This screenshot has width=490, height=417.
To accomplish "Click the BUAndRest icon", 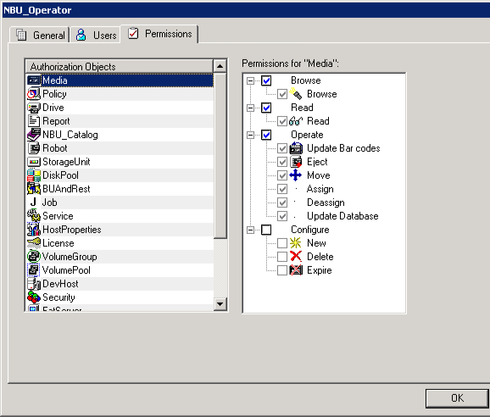I will point(33,189).
